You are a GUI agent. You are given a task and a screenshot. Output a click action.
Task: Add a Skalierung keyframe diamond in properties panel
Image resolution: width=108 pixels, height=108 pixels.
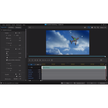(19, 49)
